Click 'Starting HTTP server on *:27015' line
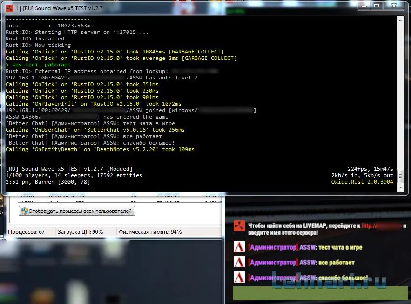This screenshot has height=304, width=411. coord(77,32)
